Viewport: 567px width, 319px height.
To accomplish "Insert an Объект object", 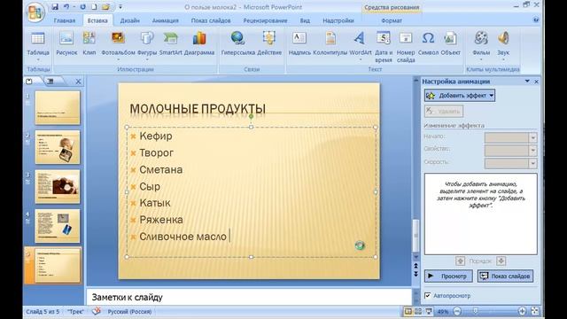I will coord(450,43).
